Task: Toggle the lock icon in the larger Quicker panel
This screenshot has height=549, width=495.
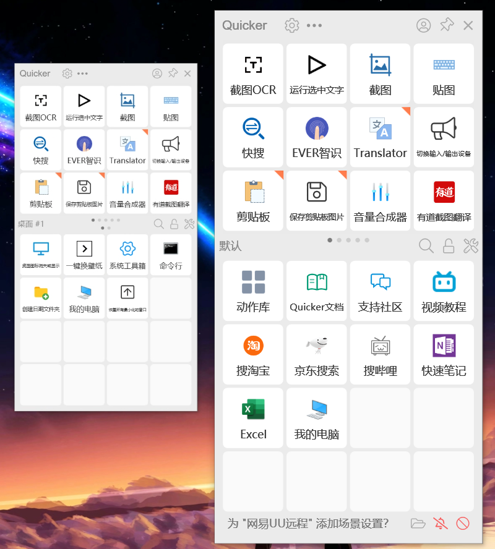Action: tap(449, 246)
